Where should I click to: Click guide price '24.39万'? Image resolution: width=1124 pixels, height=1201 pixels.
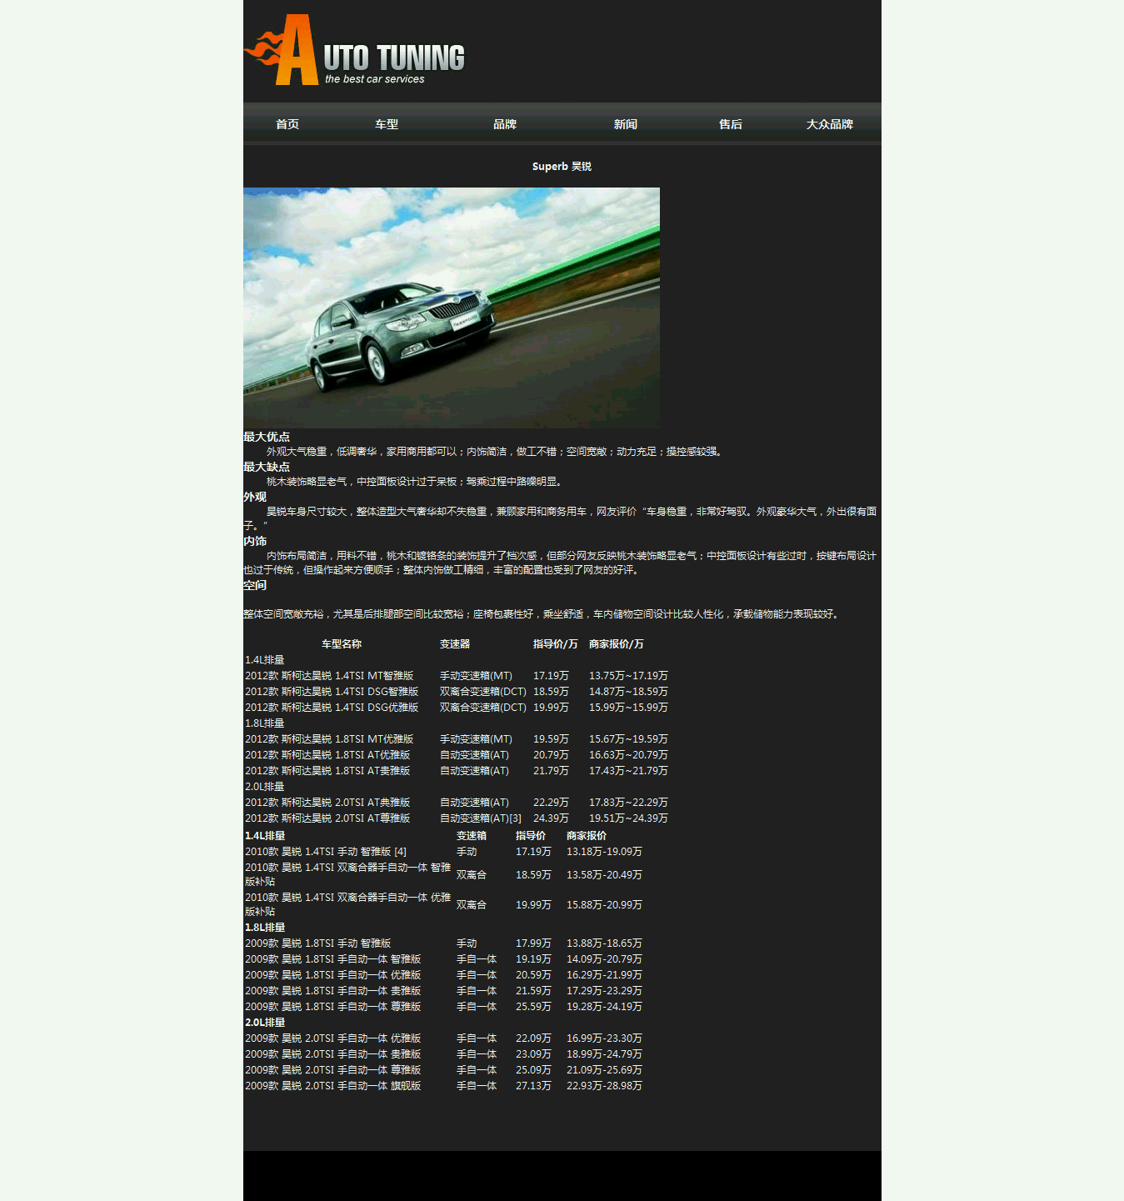coord(551,818)
